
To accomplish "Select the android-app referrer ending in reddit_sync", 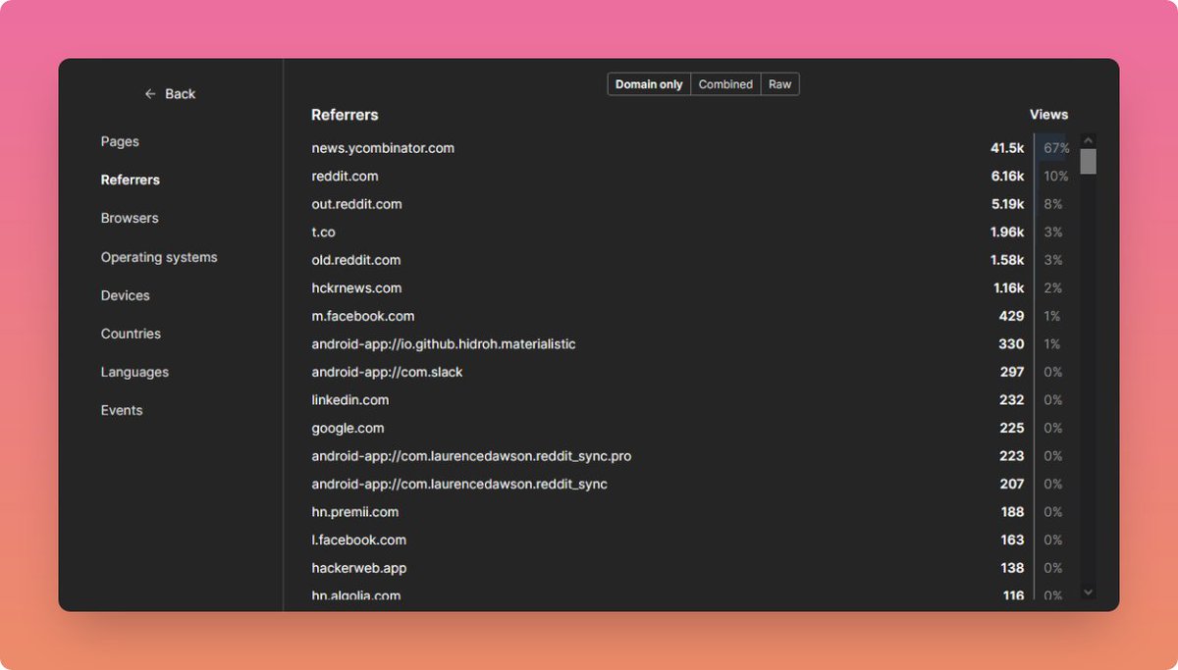I will tap(459, 484).
